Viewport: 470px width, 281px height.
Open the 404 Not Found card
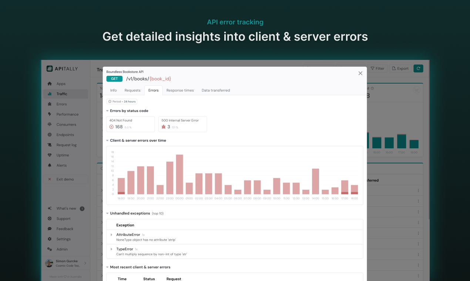[131, 124]
